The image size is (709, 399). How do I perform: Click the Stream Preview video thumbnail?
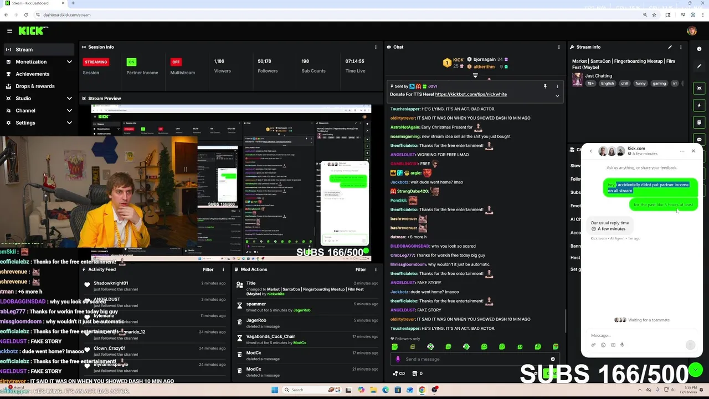[x=231, y=182]
